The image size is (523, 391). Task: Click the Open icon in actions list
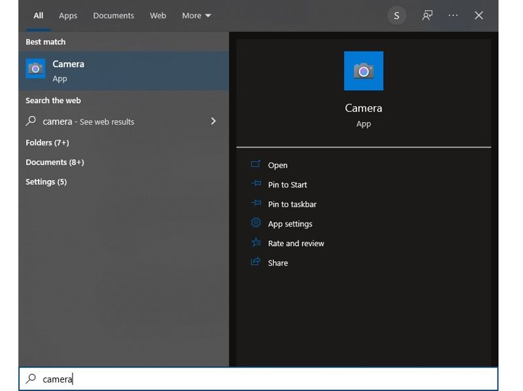point(256,164)
